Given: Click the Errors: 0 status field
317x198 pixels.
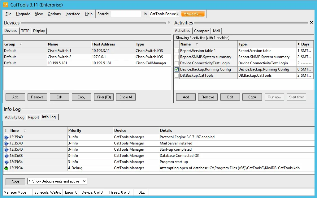Looking at the screenshot, I should pyautogui.click(x=71, y=192).
